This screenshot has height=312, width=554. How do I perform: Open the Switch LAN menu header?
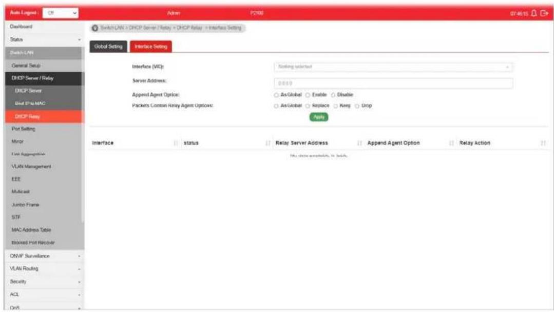tap(44, 53)
